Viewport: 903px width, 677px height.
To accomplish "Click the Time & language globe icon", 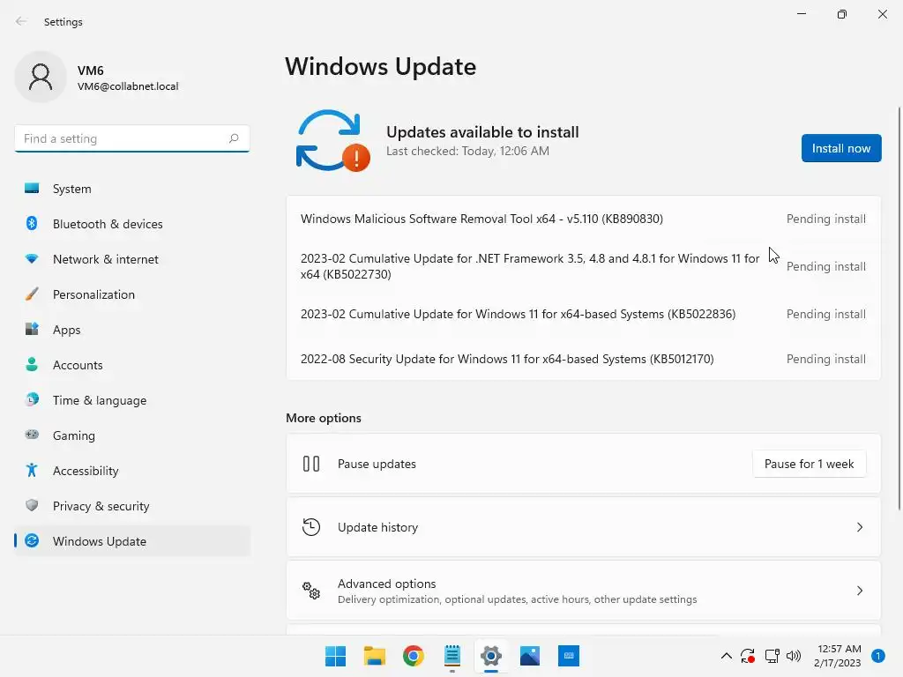I will [x=32, y=399].
